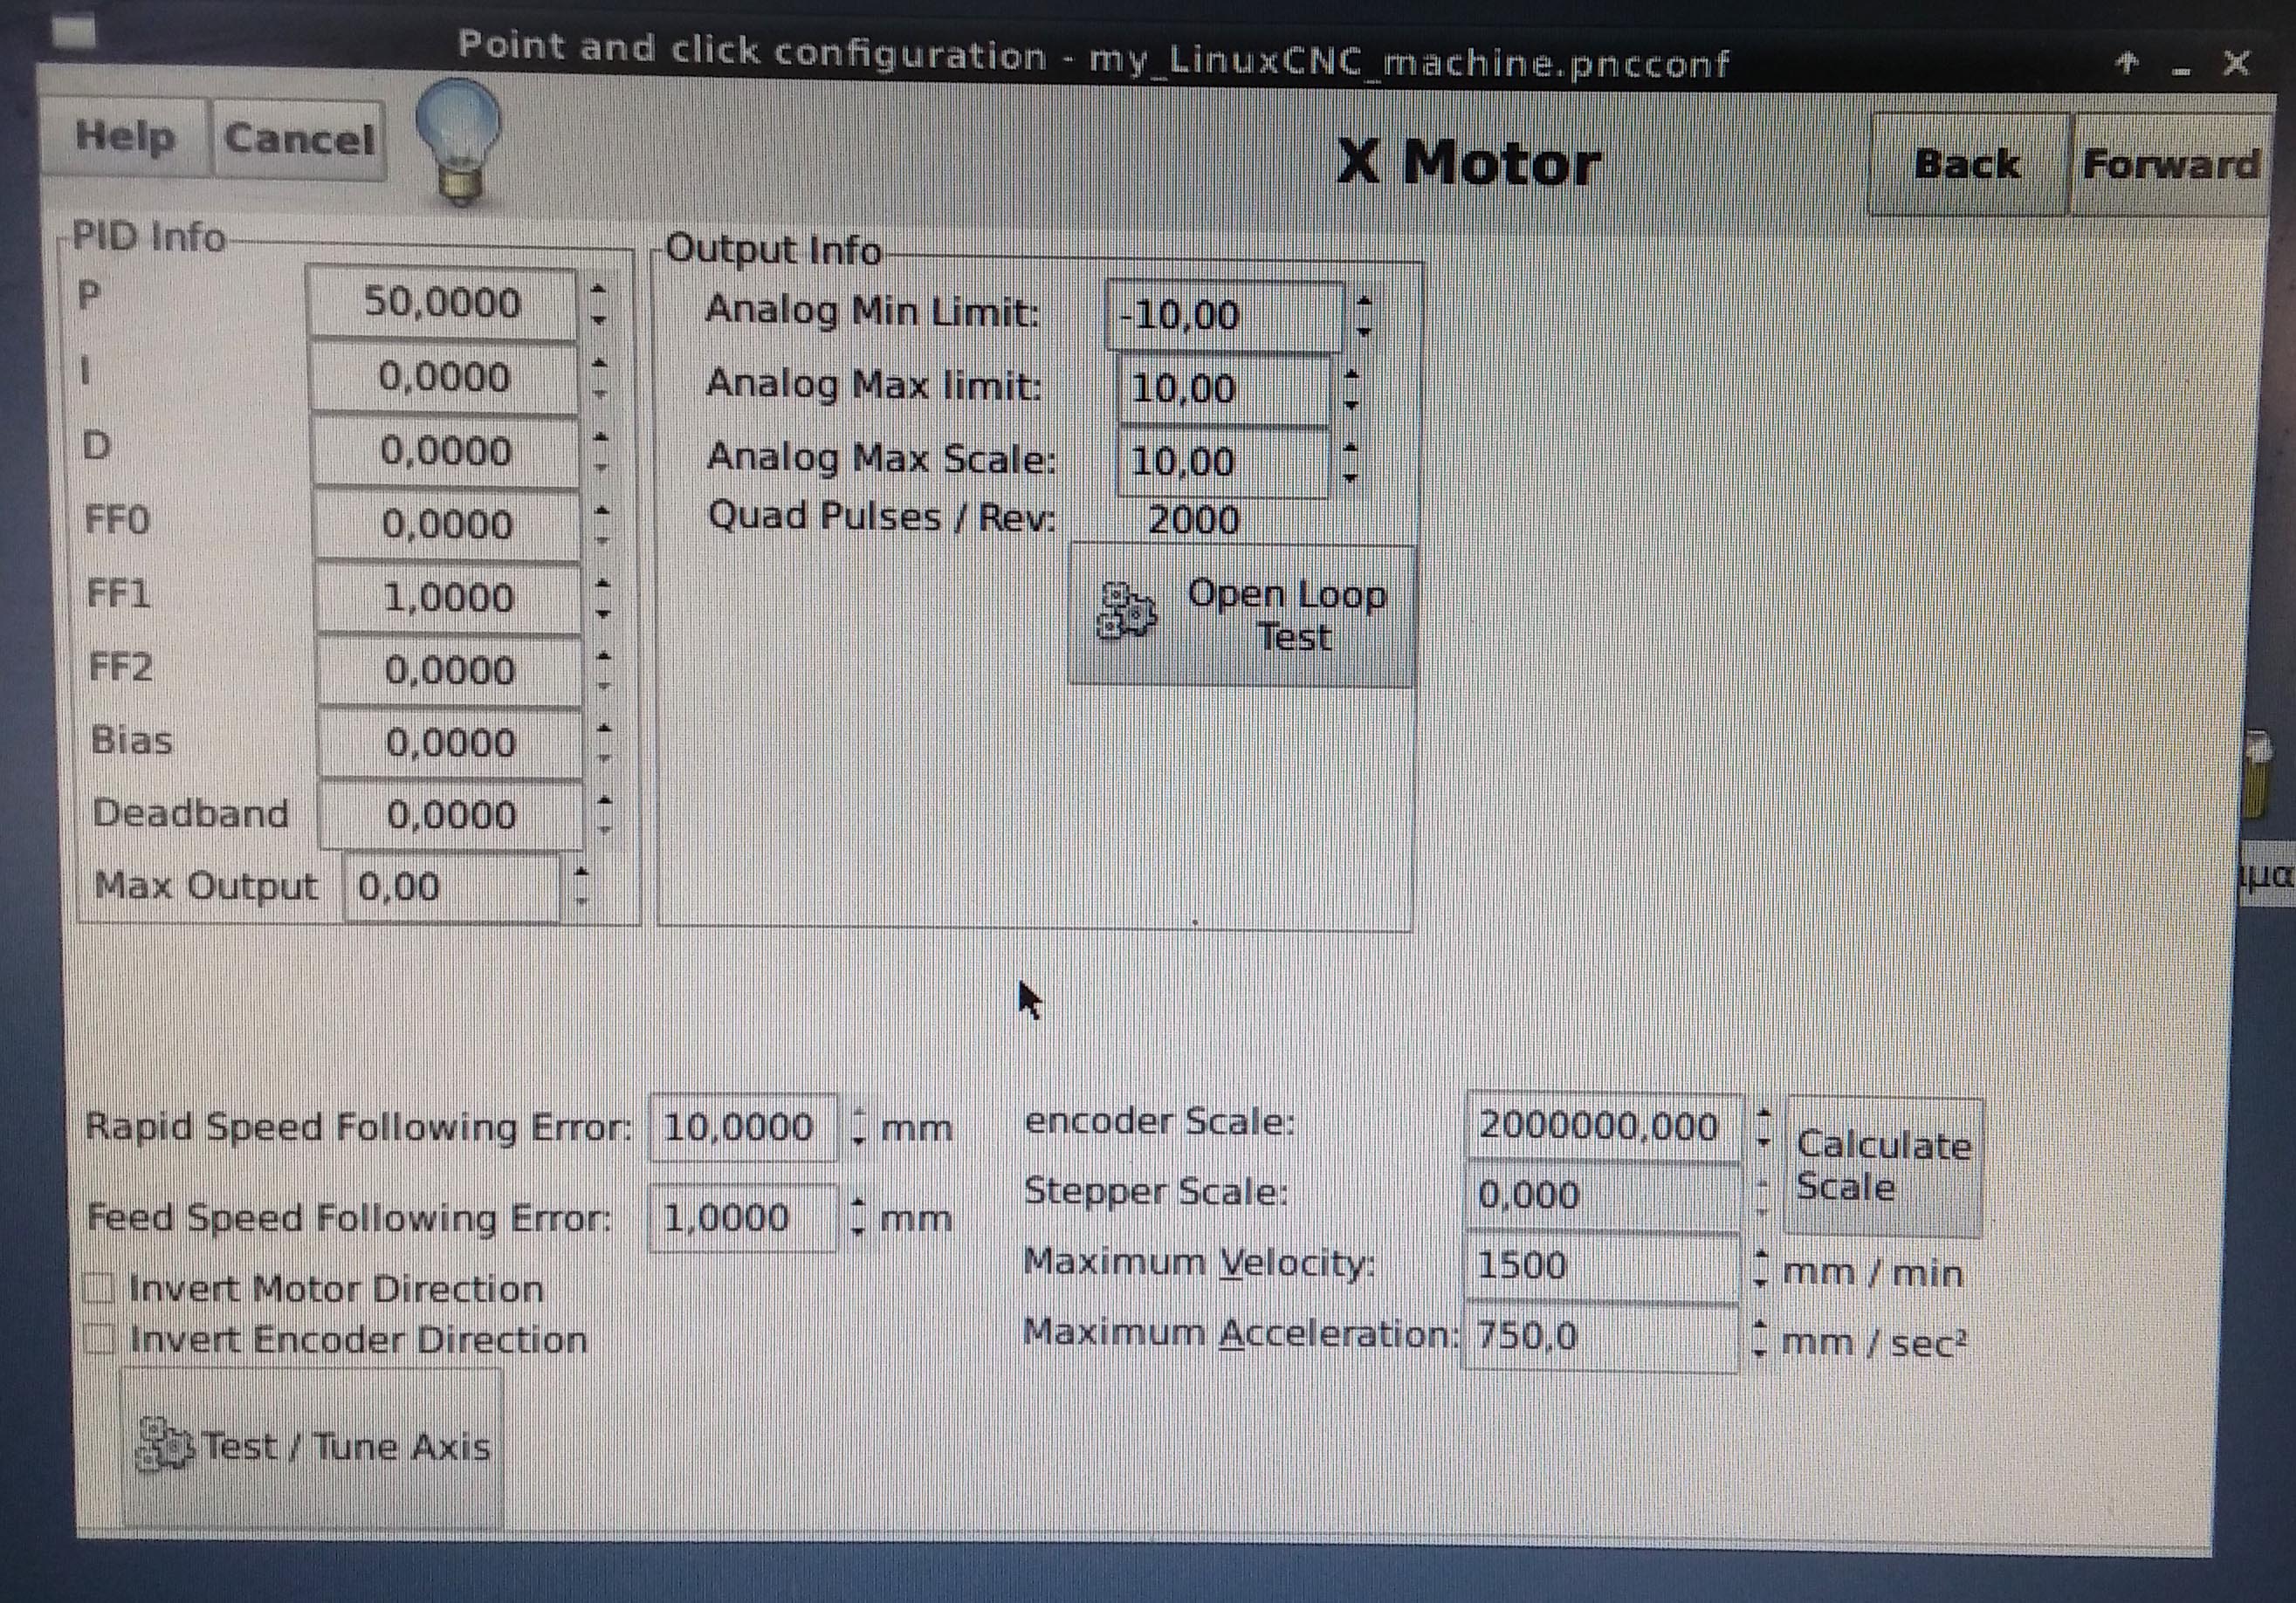The width and height of the screenshot is (2296, 1603).
Task: Click the titlebar up-arrow icon
Action: (2128, 63)
